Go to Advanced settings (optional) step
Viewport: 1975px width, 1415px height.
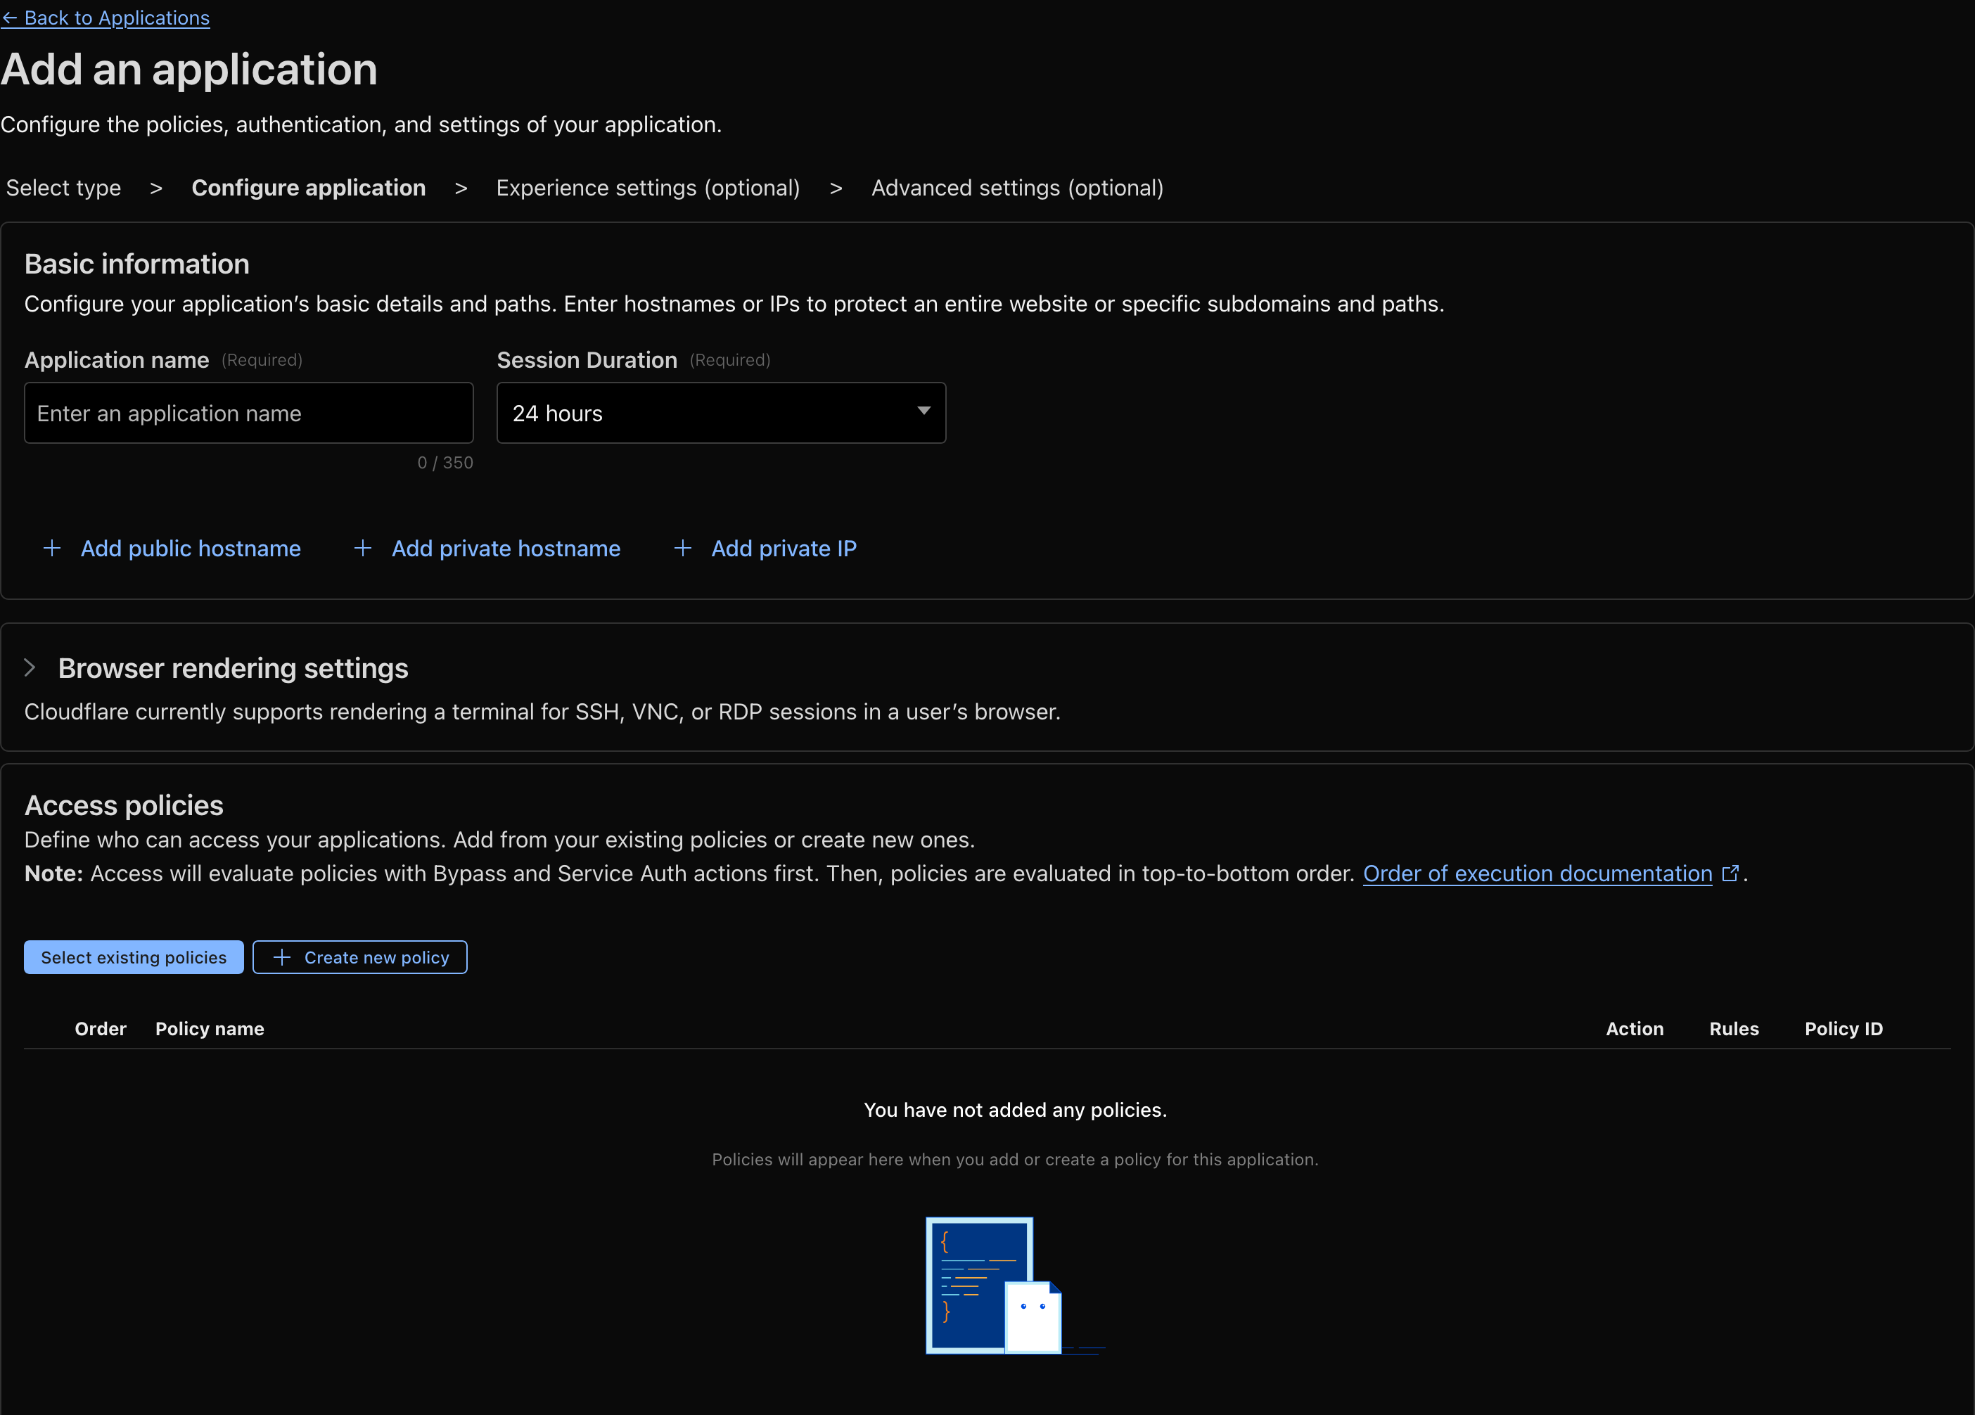(x=1017, y=187)
